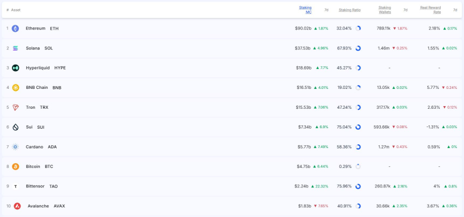Image resolution: width=464 pixels, height=217 pixels.
Task: Click Bitcoin's staking ratio donut chart
Action: [x=358, y=166]
